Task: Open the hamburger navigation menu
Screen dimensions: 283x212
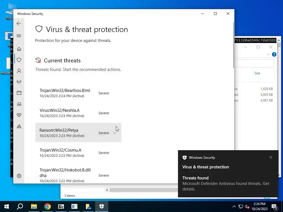Action: pos(19,36)
